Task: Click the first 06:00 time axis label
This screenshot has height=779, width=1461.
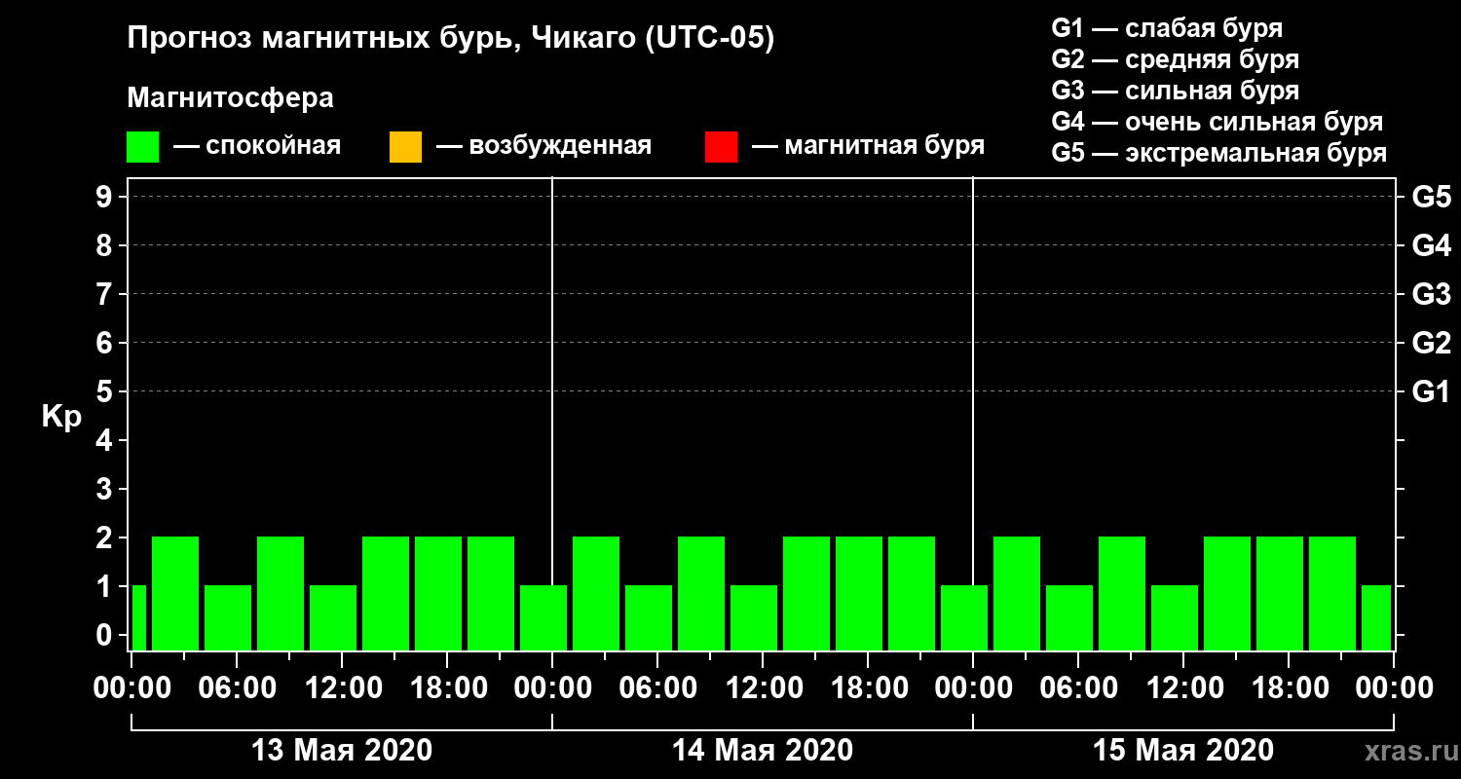Action: (236, 688)
